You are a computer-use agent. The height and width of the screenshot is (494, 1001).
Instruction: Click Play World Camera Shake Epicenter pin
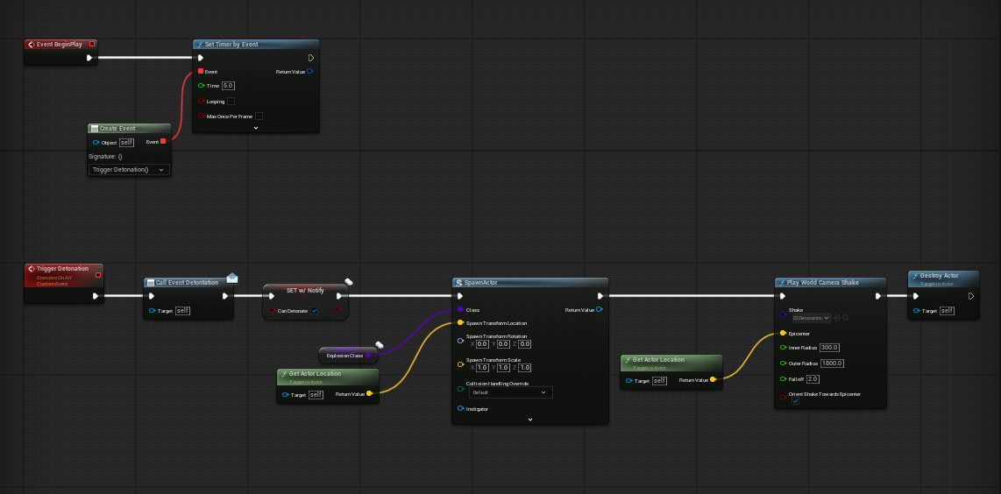coord(784,333)
